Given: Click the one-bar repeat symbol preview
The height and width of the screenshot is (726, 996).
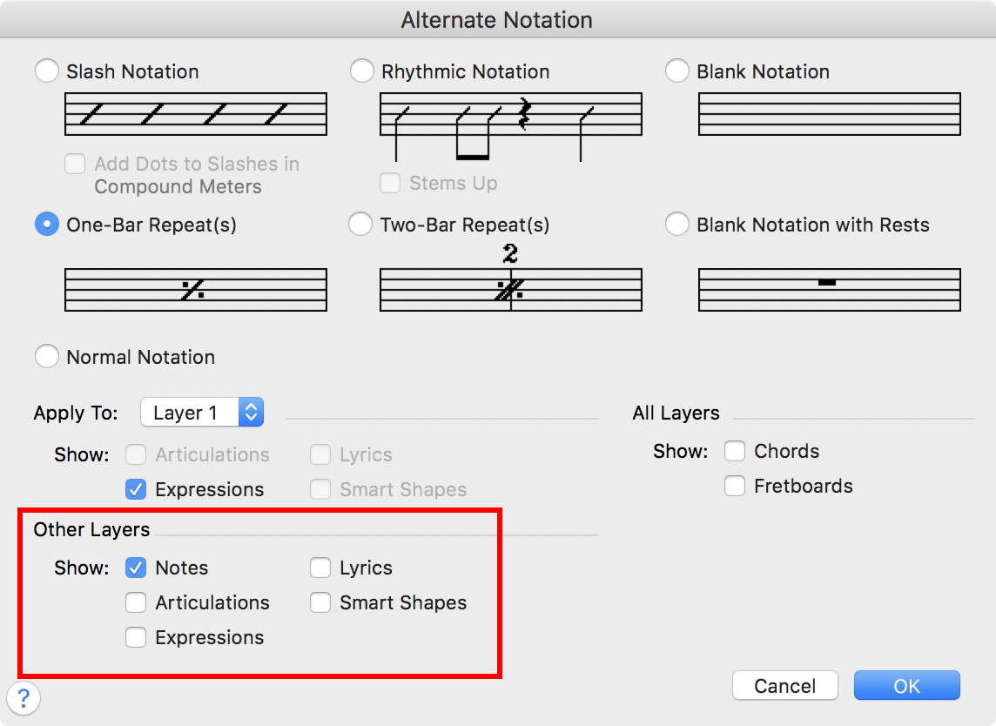Looking at the screenshot, I should tap(196, 289).
